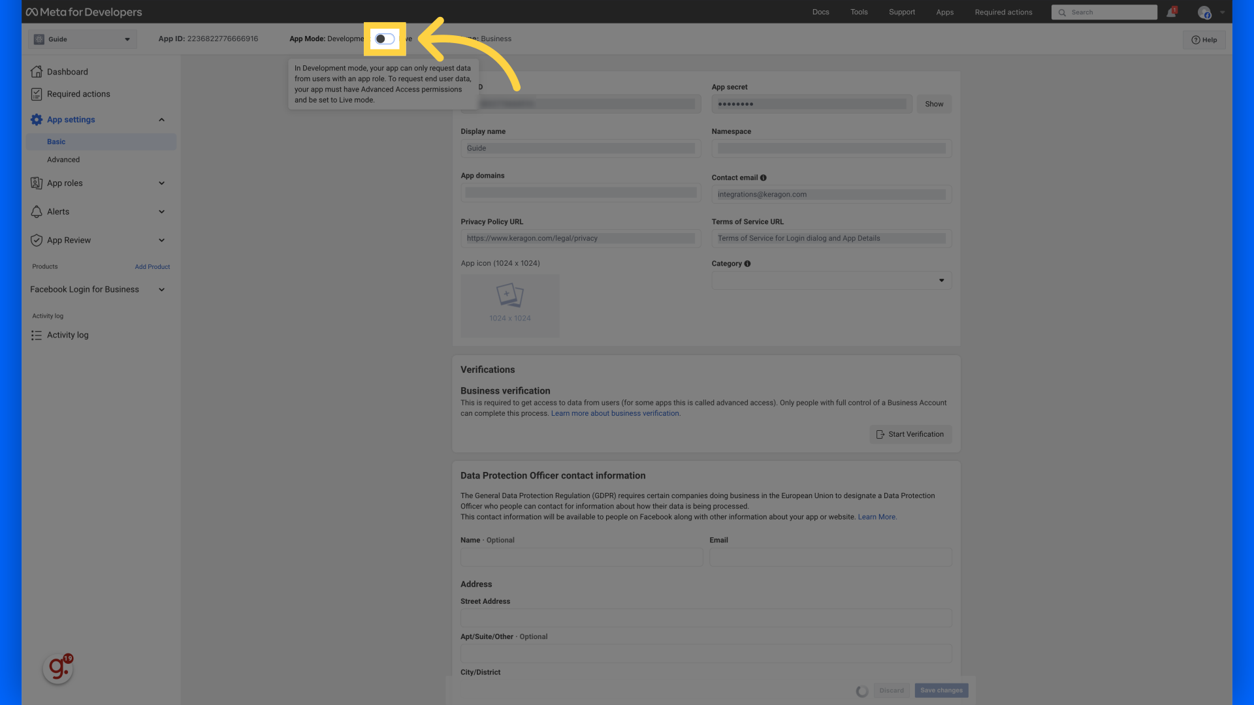Click Start Verification button
1254x705 pixels.
(910, 435)
